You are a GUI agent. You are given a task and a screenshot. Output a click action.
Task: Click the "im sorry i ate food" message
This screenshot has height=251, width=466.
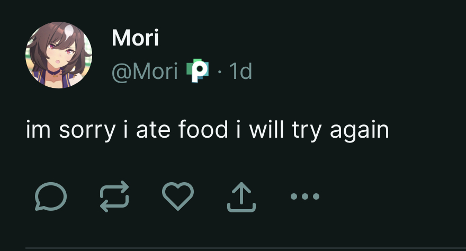point(208,131)
